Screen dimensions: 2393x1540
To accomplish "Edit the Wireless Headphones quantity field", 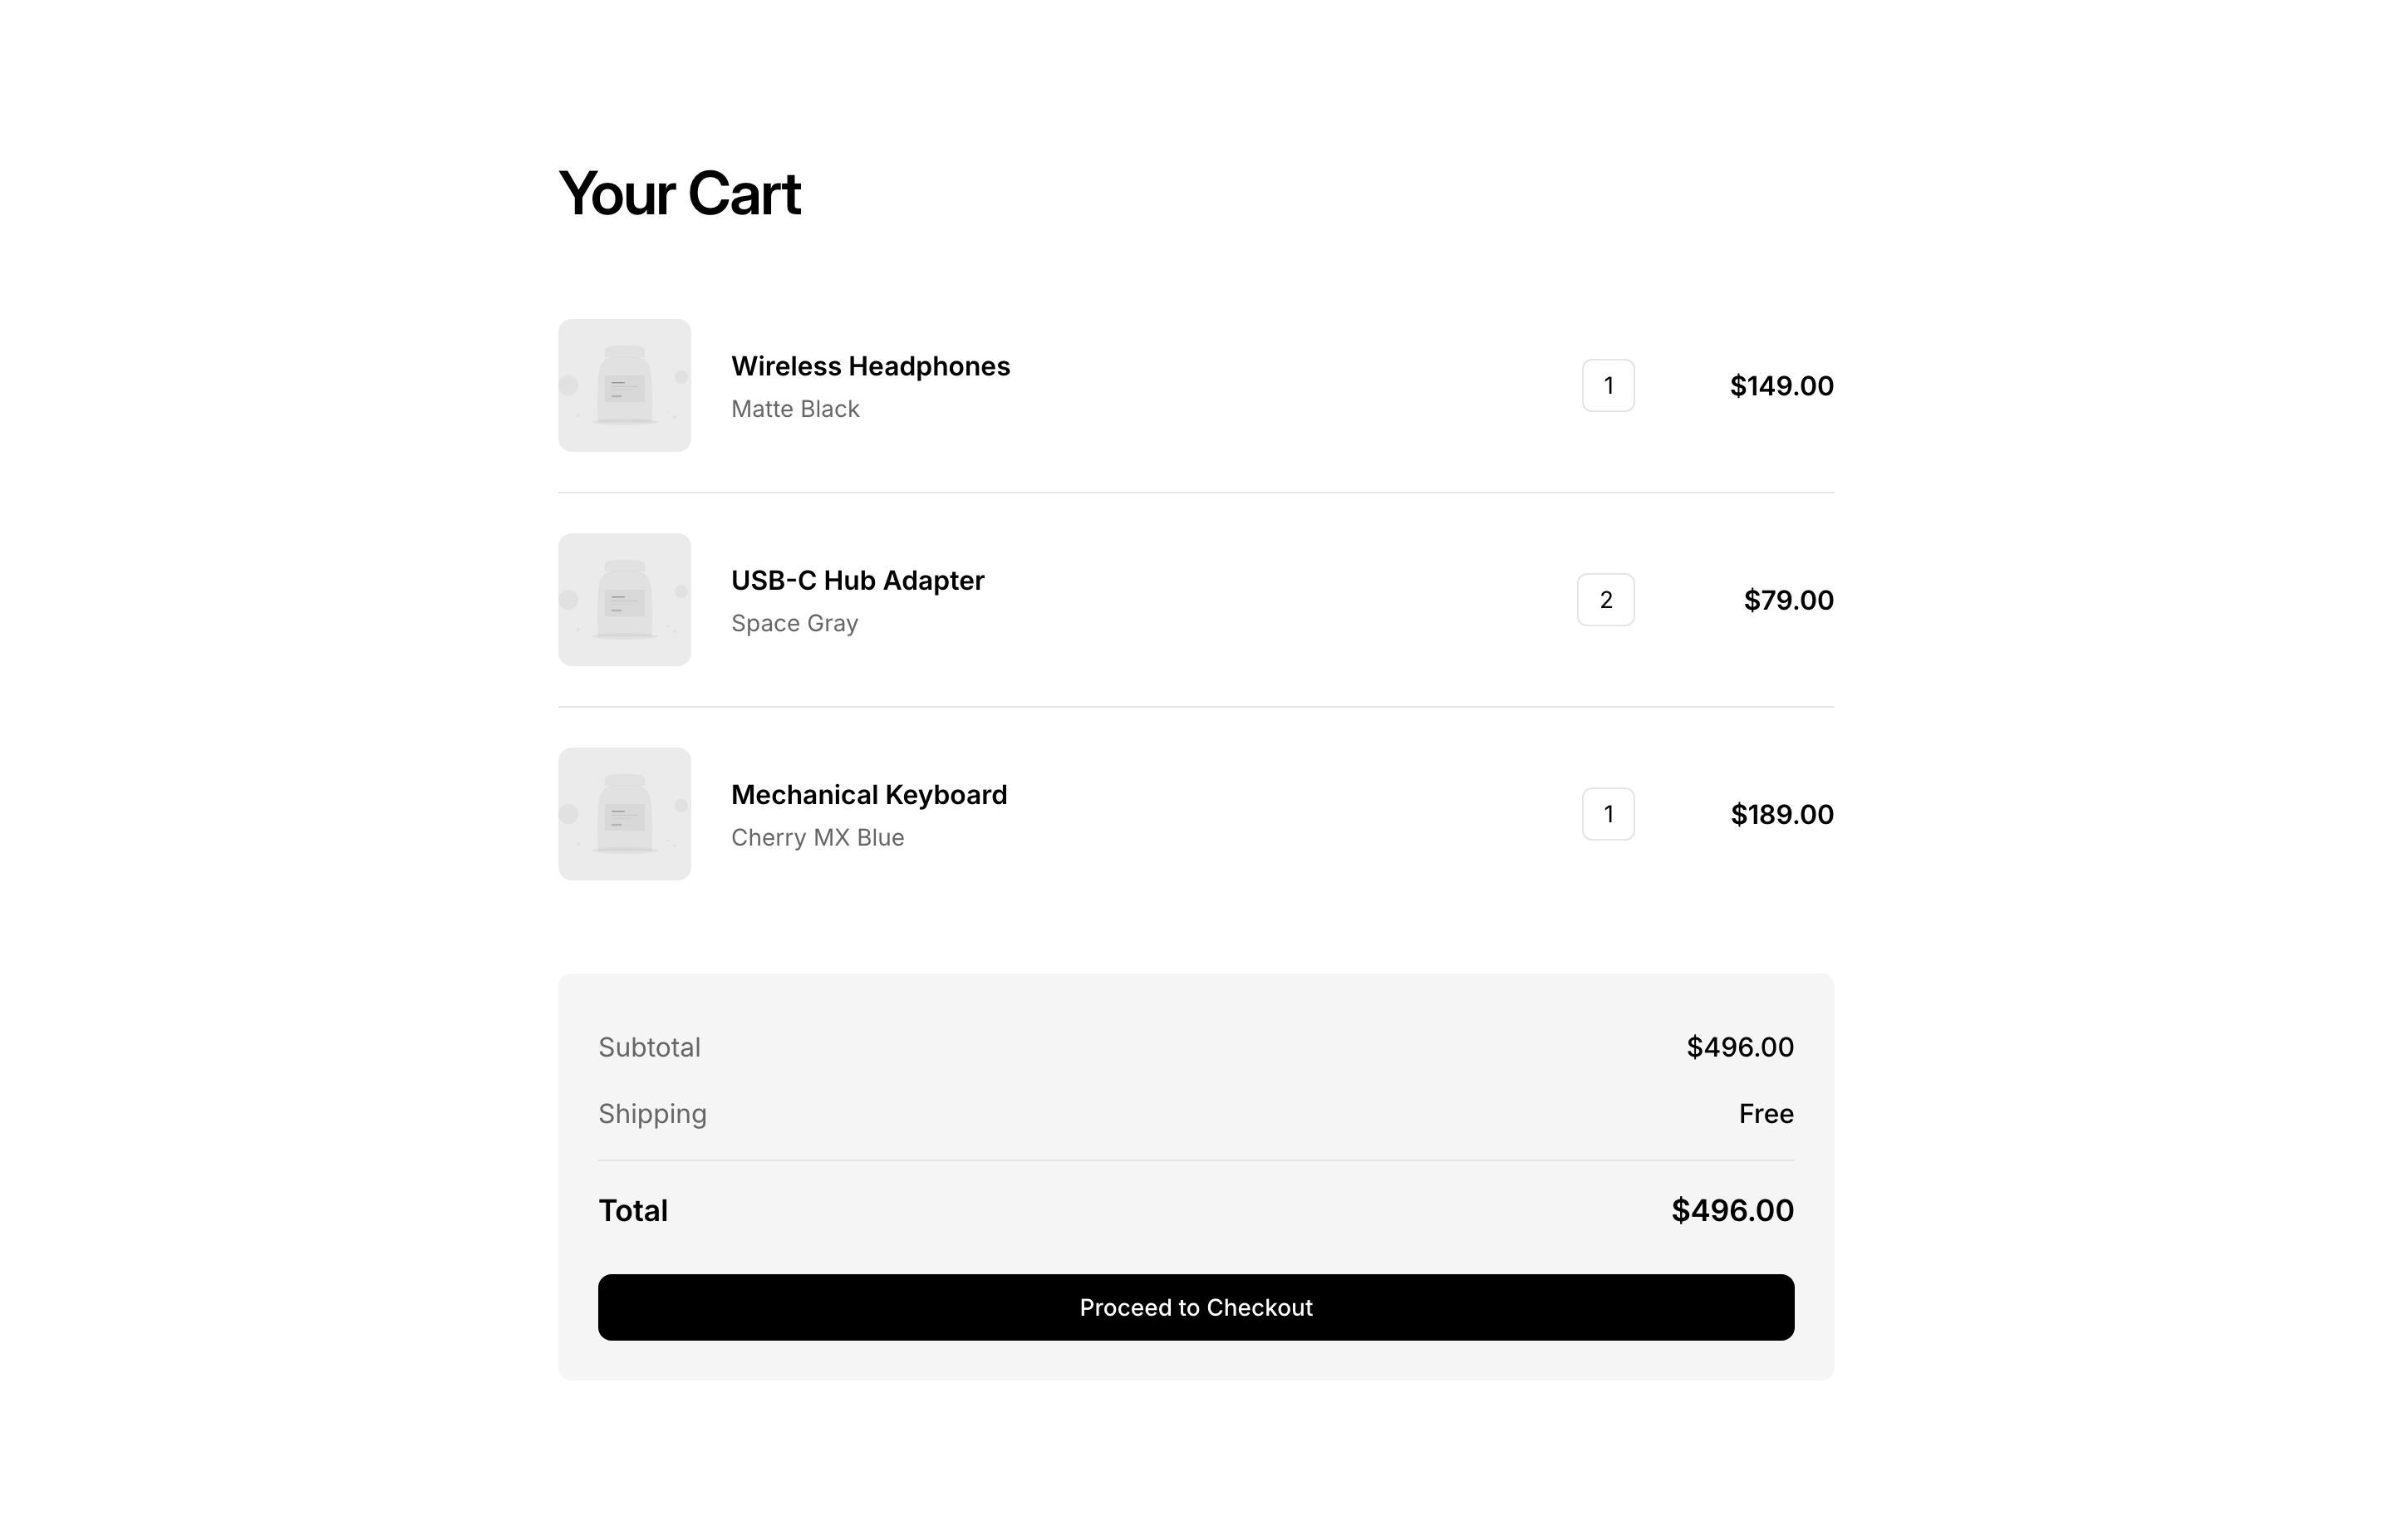I will pyautogui.click(x=1607, y=385).
